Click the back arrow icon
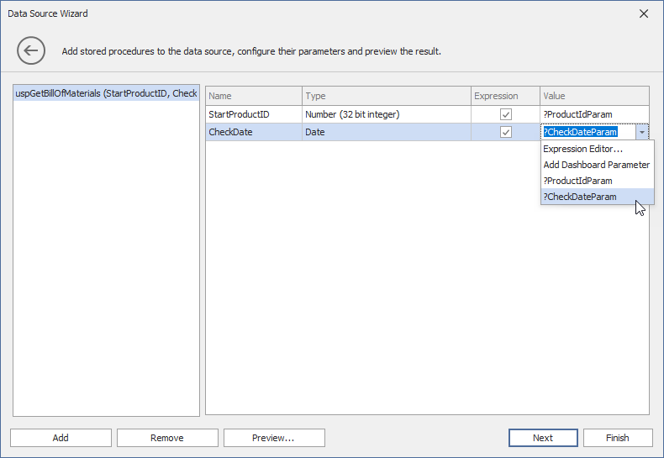The height and width of the screenshot is (458, 664). (x=31, y=50)
